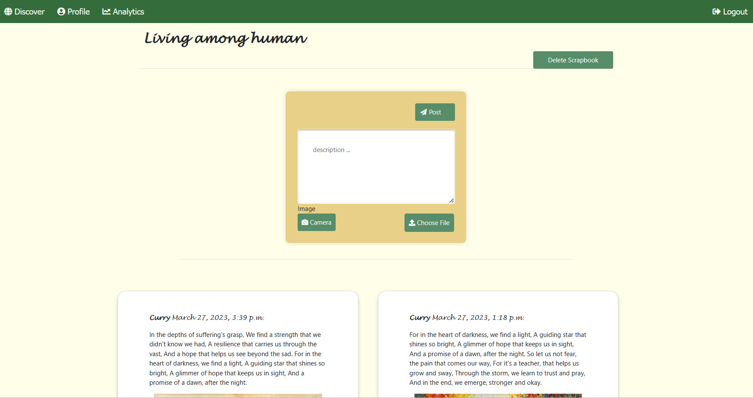Go to the Profile page
Screen dimensions: 753x398
coord(73,12)
